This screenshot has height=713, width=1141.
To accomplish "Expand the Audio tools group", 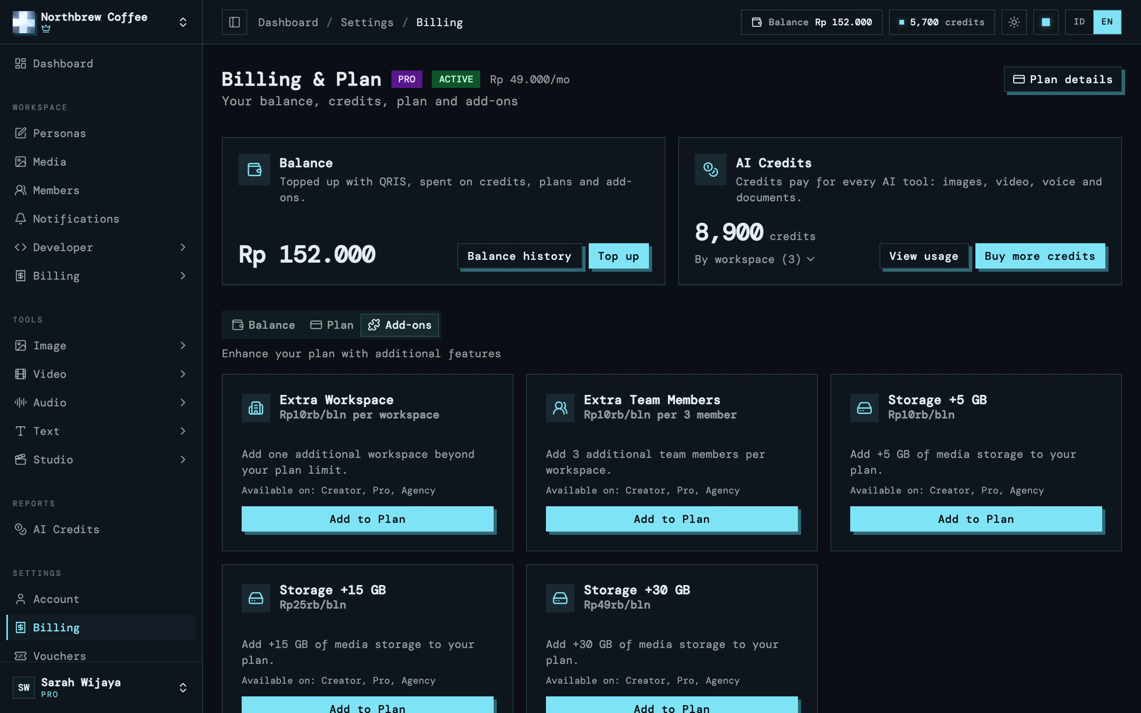I will pyautogui.click(x=101, y=403).
